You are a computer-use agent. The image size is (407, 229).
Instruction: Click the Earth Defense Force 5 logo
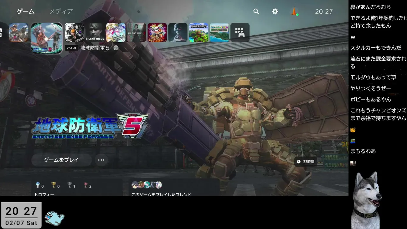tap(90, 126)
